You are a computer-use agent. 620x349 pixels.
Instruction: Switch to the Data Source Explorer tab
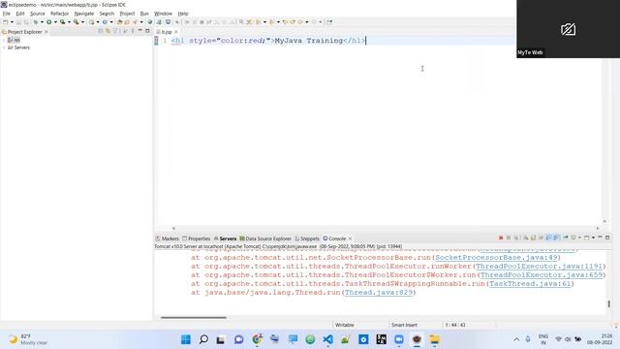(x=265, y=238)
